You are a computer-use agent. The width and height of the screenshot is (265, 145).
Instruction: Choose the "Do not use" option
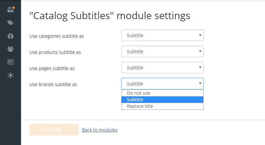pos(162,93)
